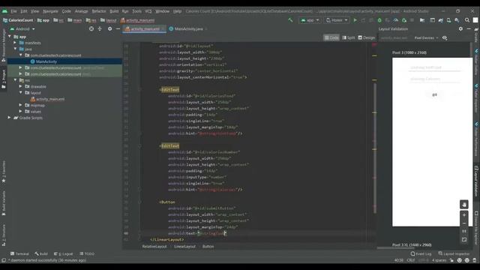This screenshot has width=480, height=270.
Task: Click zoom to fit screen icon in preview
Action: pos(464,239)
